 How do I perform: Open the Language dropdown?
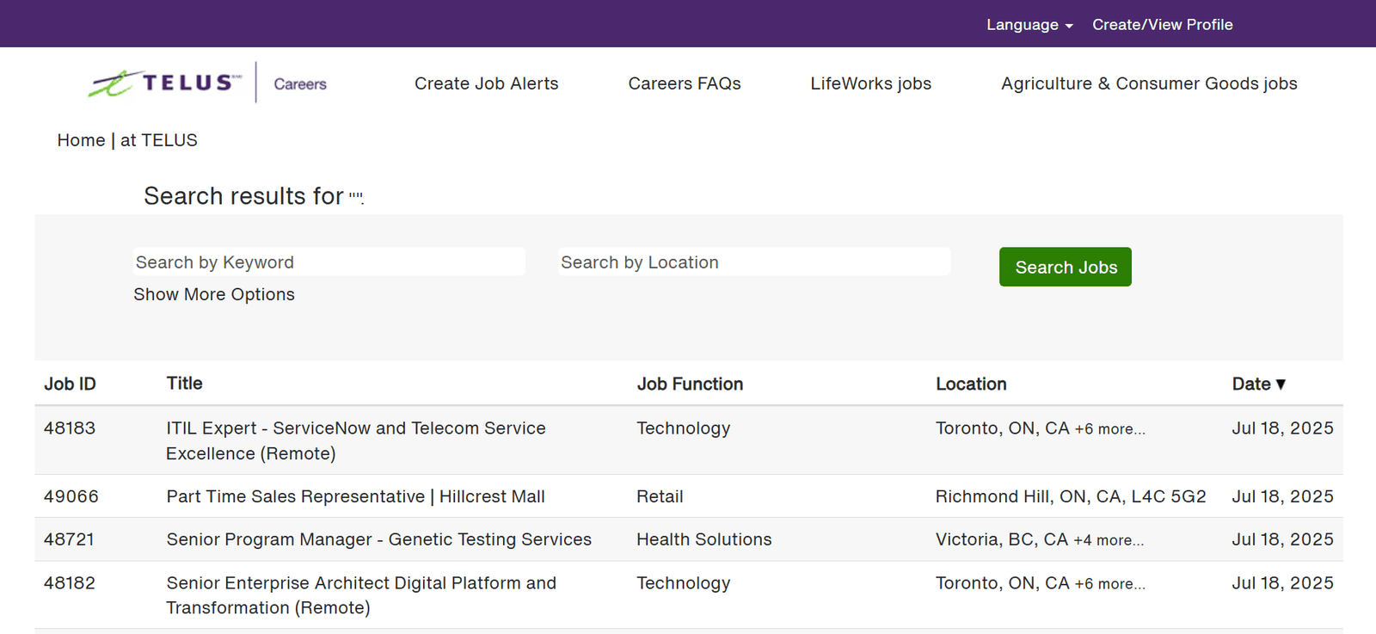tap(1029, 25)
